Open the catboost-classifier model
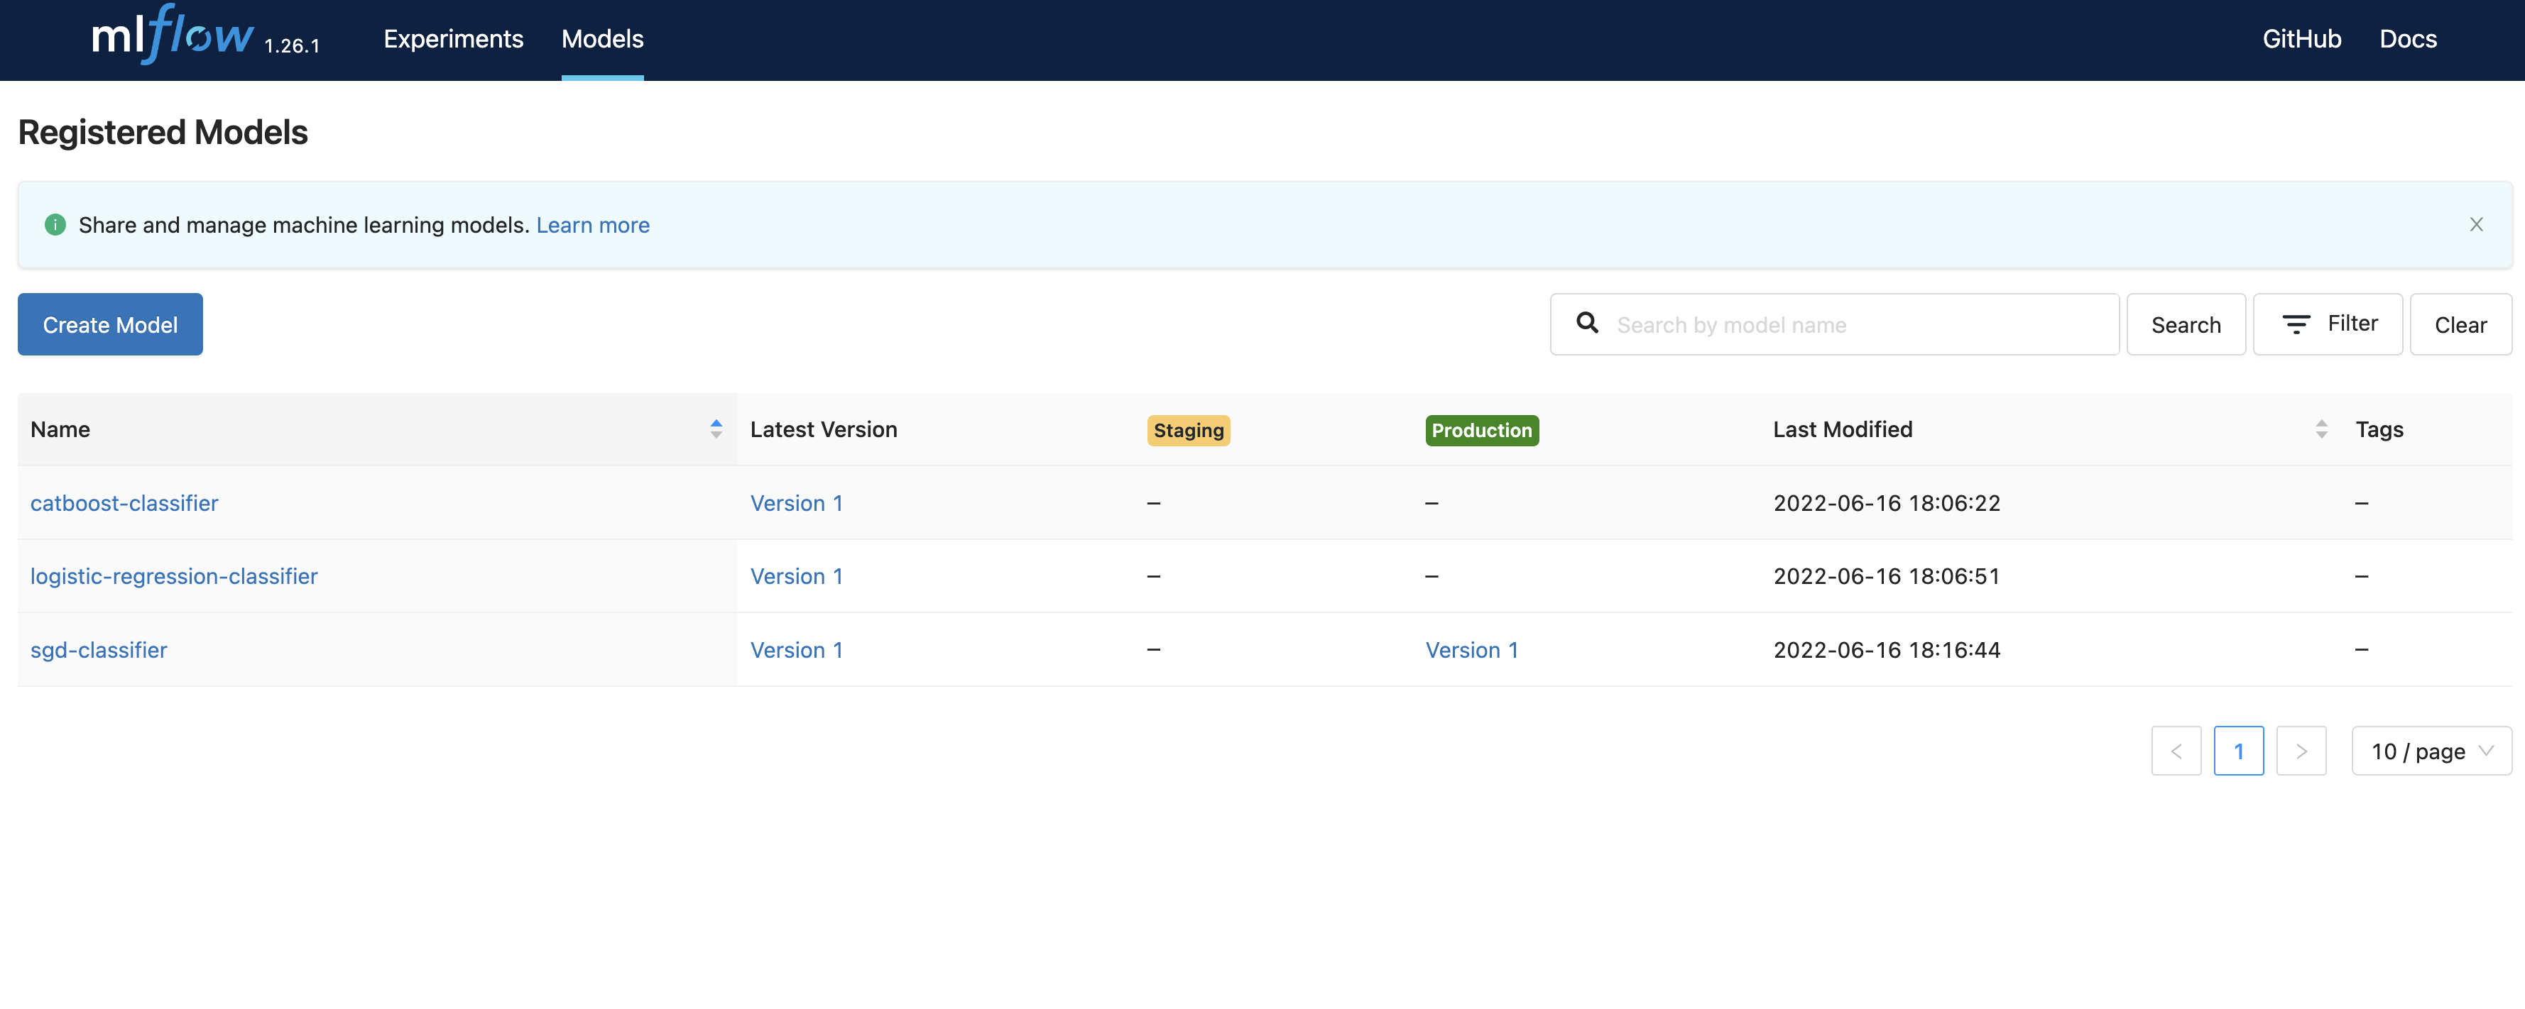The image size is (2525, 1009). [124, 504]
